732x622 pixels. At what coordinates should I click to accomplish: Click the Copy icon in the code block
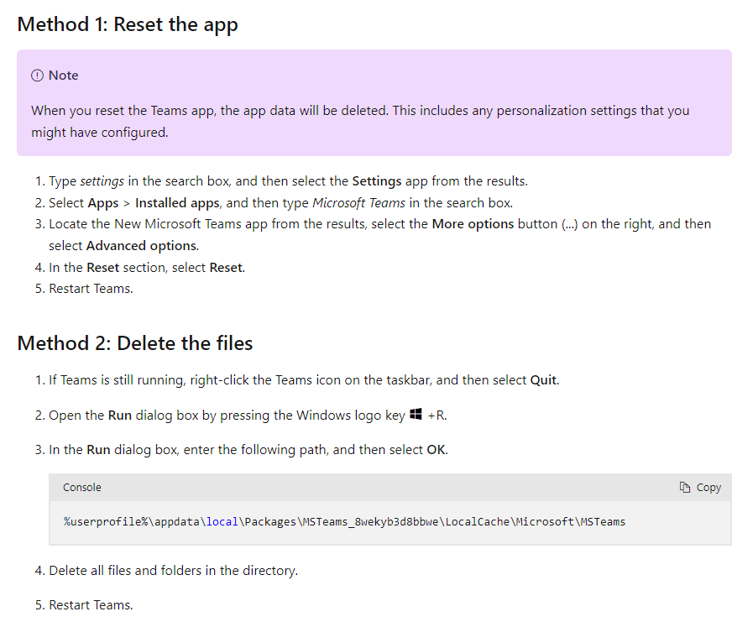tap(685, 488)
